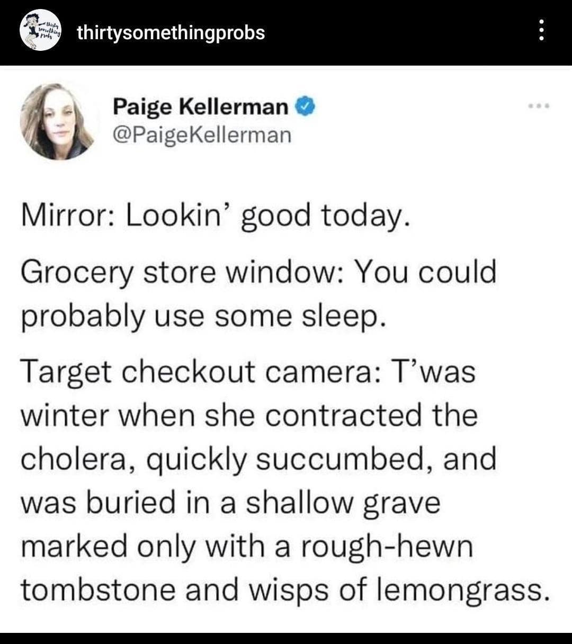Viewport: 572px width, 644px height.
Task: Tap Paige Kellerman's profile photo
Action: (x=57, y=121)
